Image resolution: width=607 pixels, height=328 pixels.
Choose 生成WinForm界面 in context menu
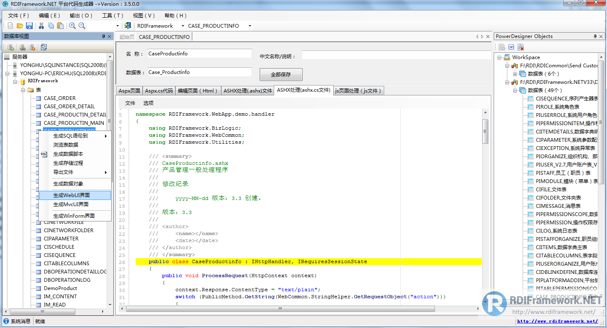75,216
